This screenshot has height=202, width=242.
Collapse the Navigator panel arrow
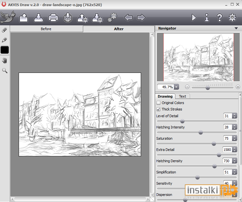click(x=236, y=28)
